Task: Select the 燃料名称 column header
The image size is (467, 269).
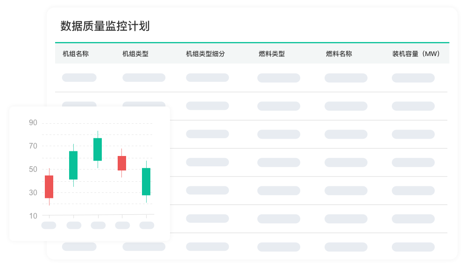Action: point(339,54)
